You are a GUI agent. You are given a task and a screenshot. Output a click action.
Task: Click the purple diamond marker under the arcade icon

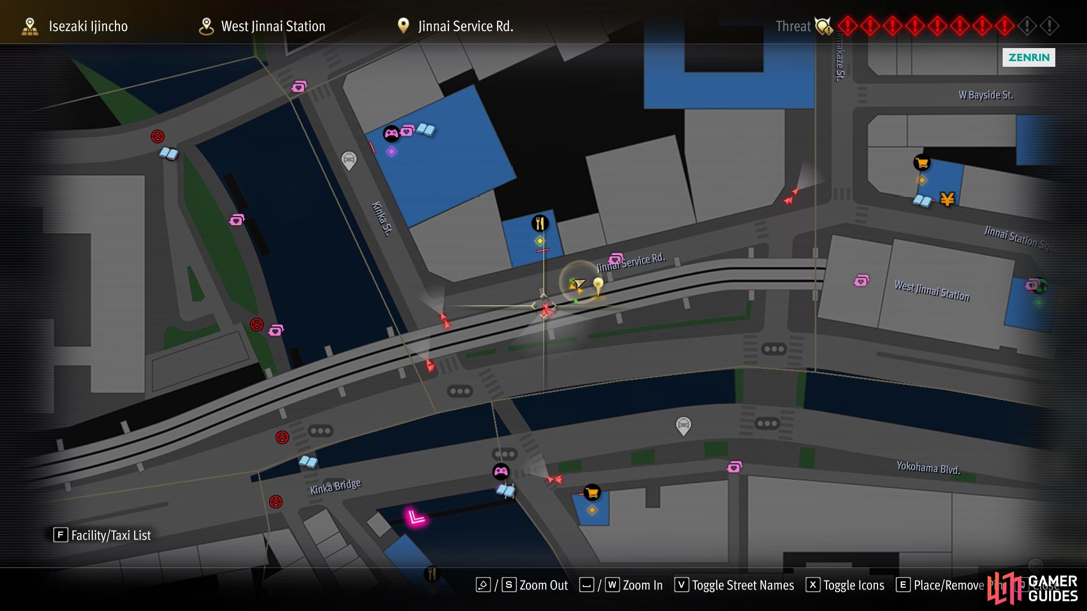(391, 152)
